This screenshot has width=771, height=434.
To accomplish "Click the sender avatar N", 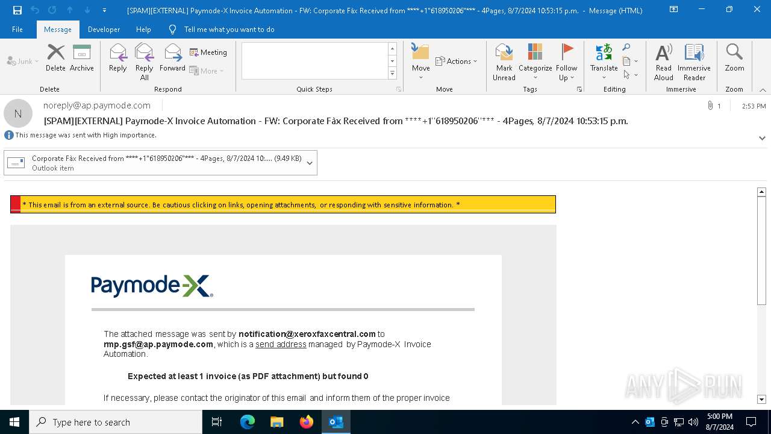I will [18, 113].
